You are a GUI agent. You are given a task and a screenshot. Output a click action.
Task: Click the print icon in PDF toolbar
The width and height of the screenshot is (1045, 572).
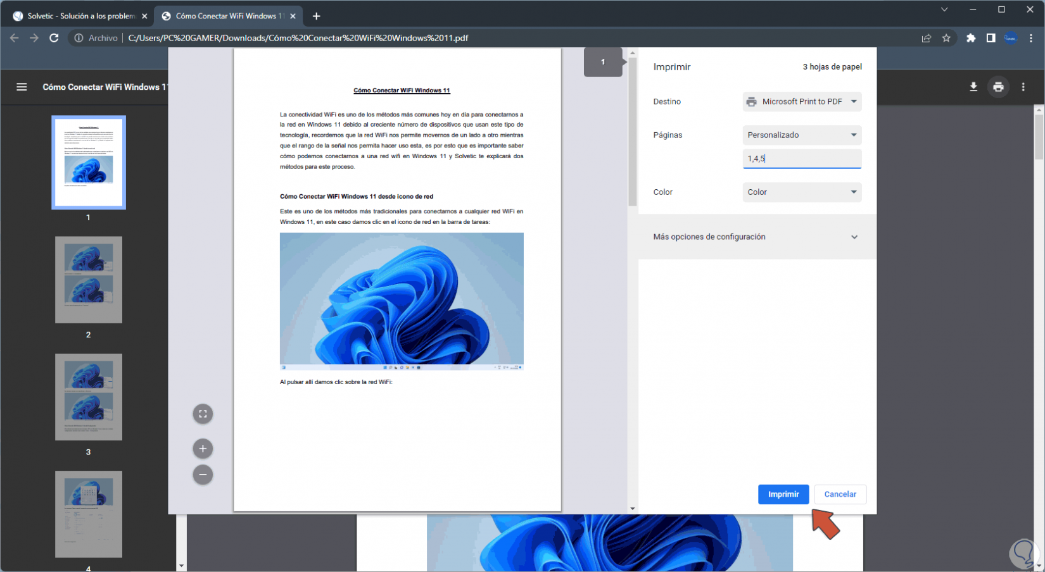(998, 87)
